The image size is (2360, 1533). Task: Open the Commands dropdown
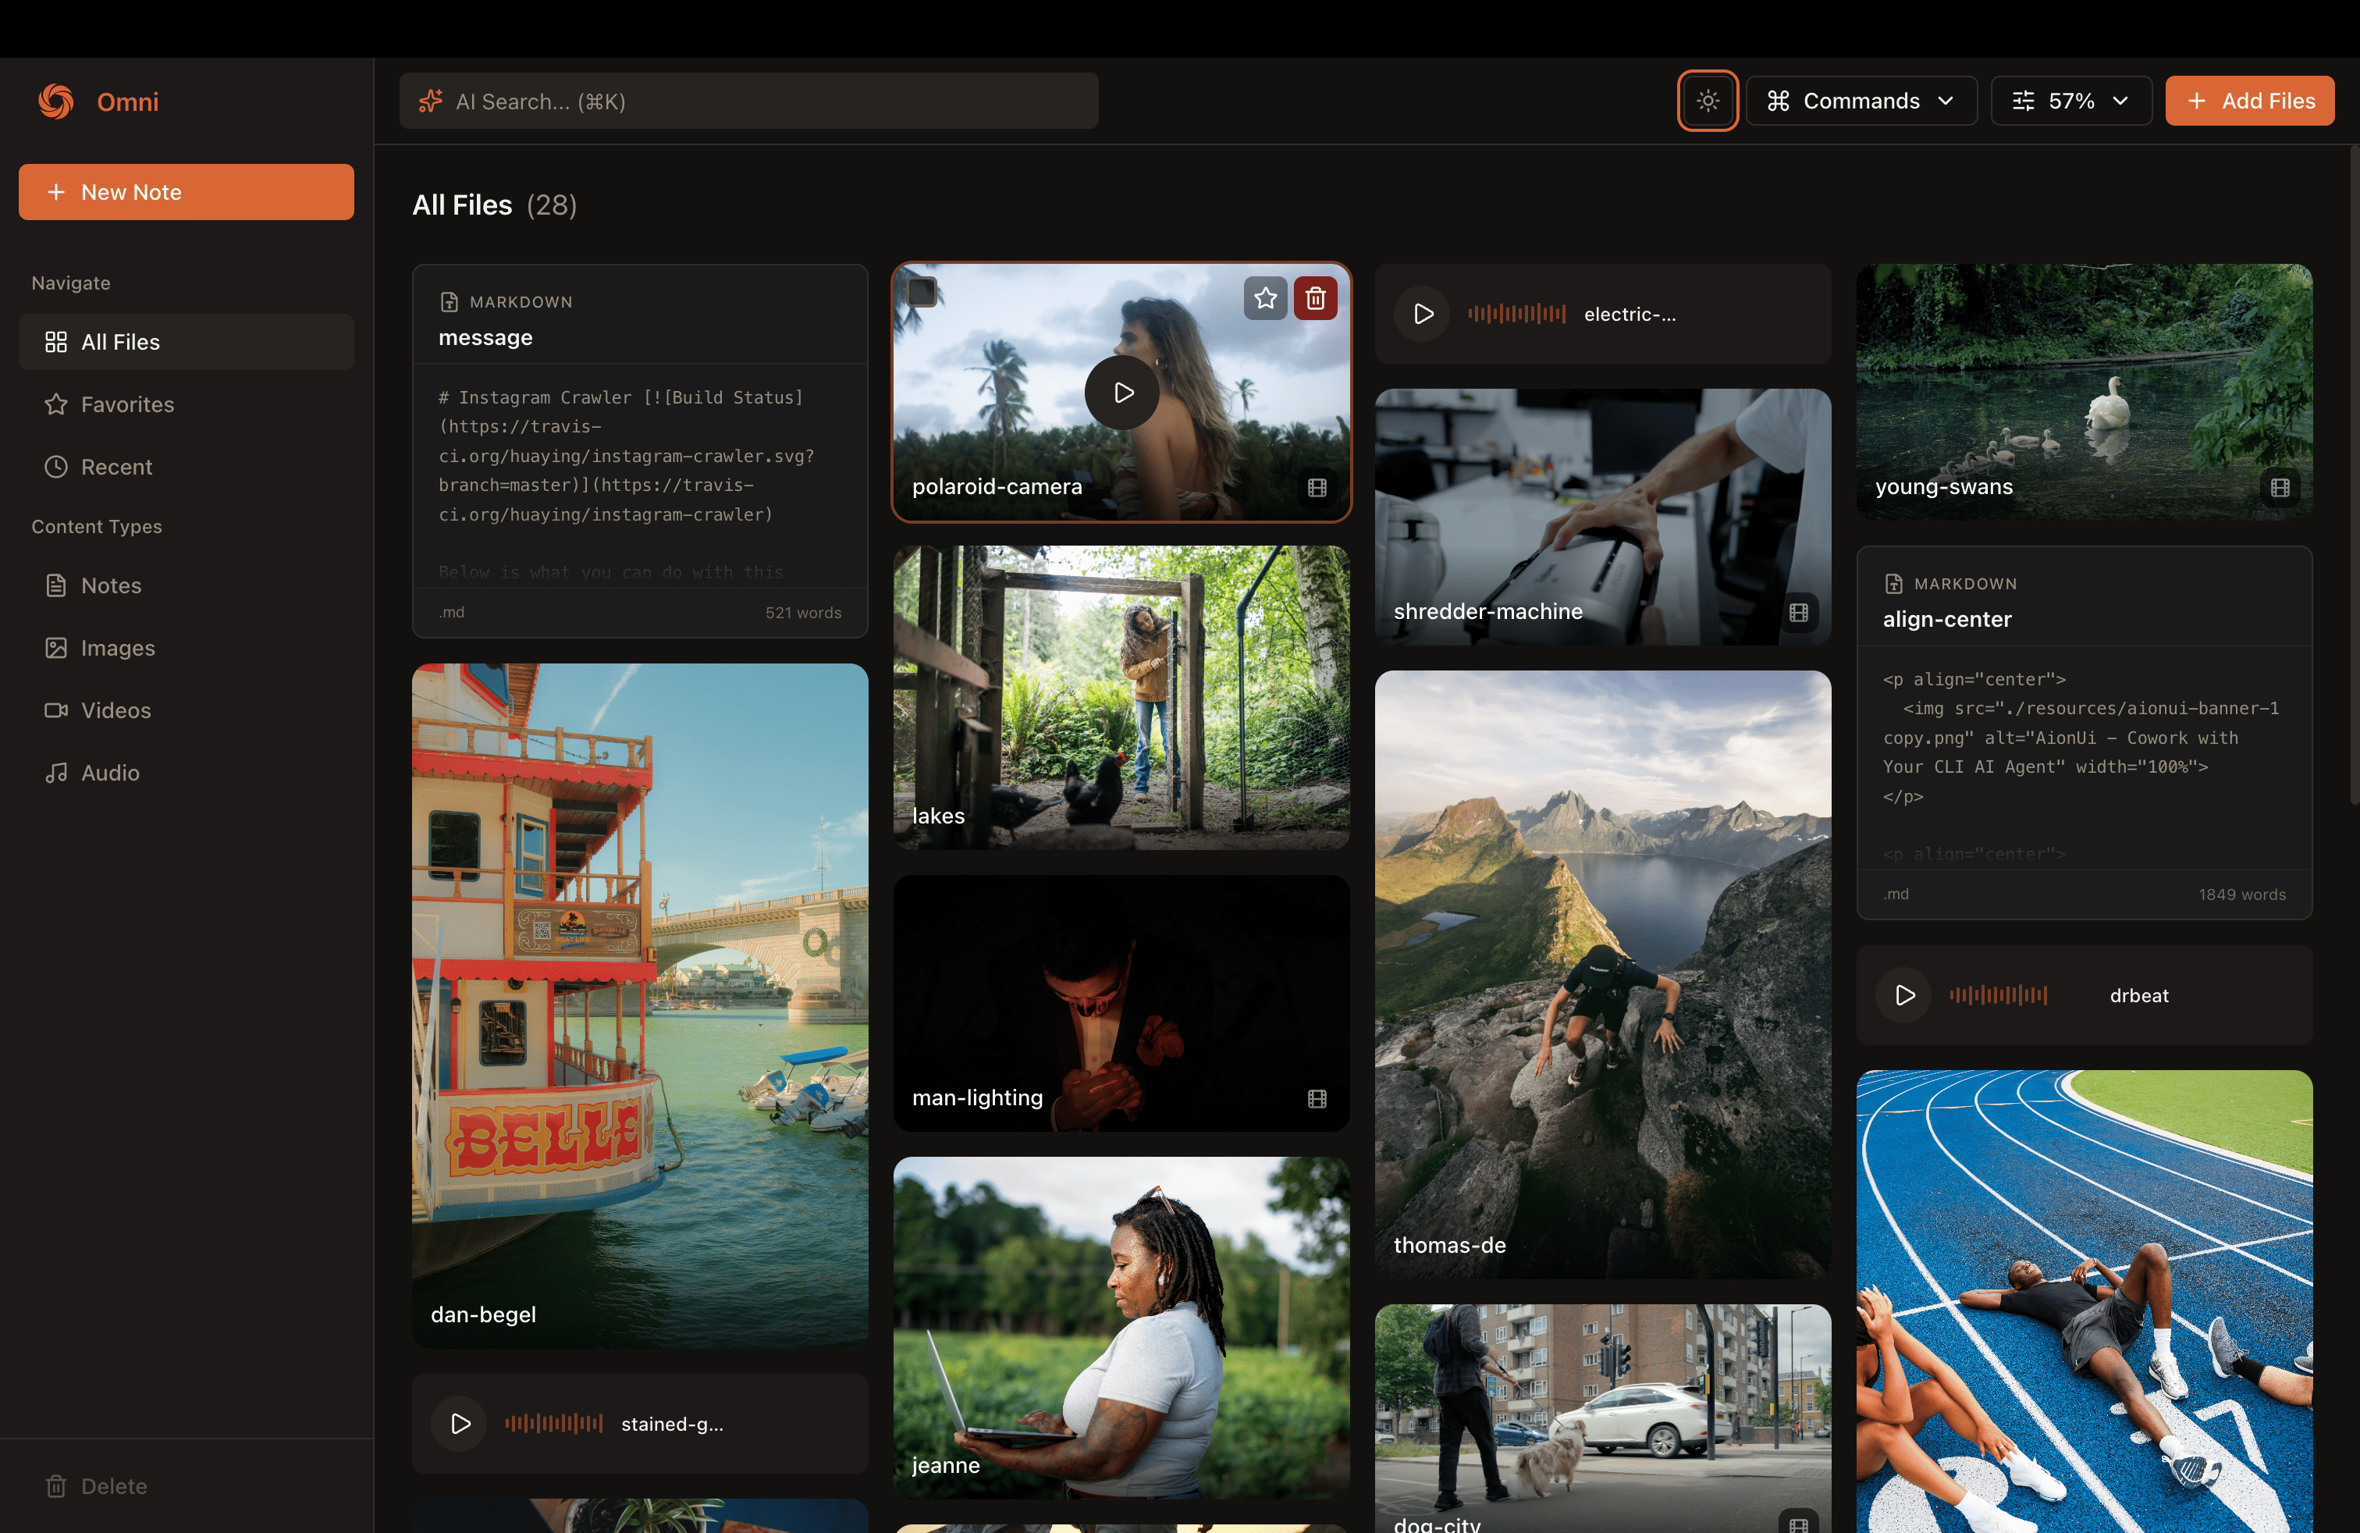coord(1861,101)
